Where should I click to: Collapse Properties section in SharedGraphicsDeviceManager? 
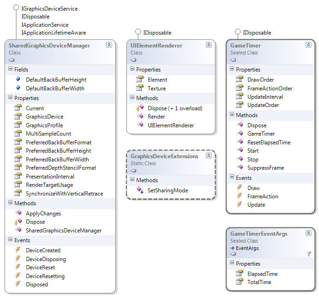point(10,97)
